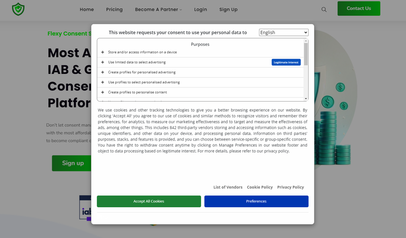Click the Flexy Consent green heading
Image resolution: width=406 pixels, height=238 pixels.
click(x=69, y=34)
